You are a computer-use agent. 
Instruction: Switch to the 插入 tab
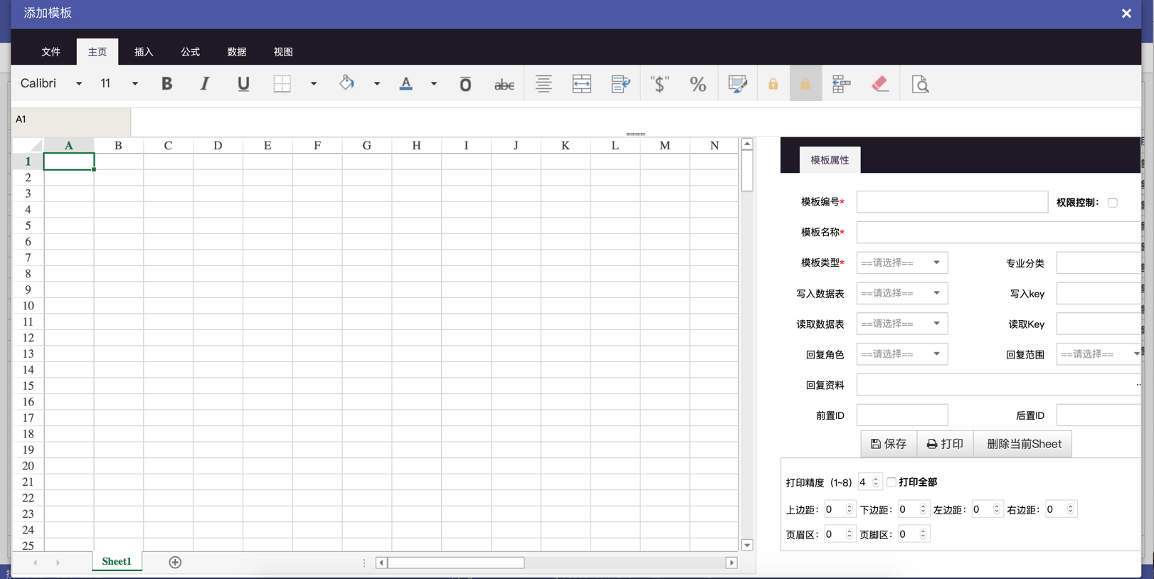[144, 52]
